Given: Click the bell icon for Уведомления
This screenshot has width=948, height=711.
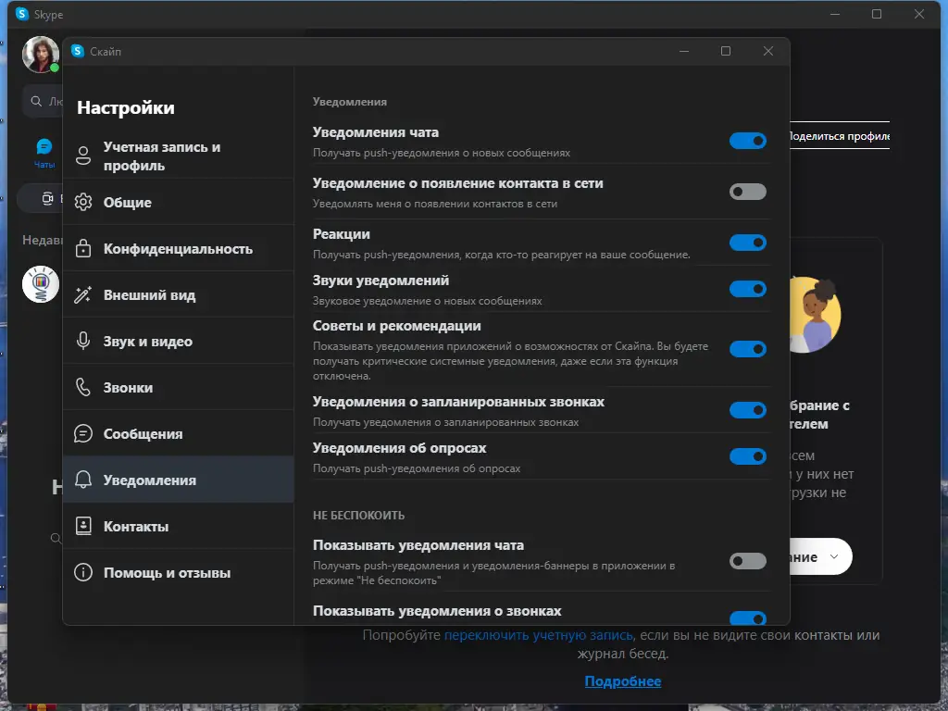Looking at the screenshot, I should (83, 480).
